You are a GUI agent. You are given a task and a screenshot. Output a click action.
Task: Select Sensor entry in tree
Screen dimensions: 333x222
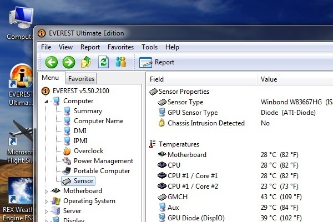pyautogui.click(x=78, y=181)
